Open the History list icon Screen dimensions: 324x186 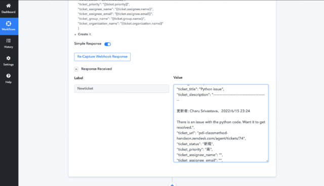(9, 40)
